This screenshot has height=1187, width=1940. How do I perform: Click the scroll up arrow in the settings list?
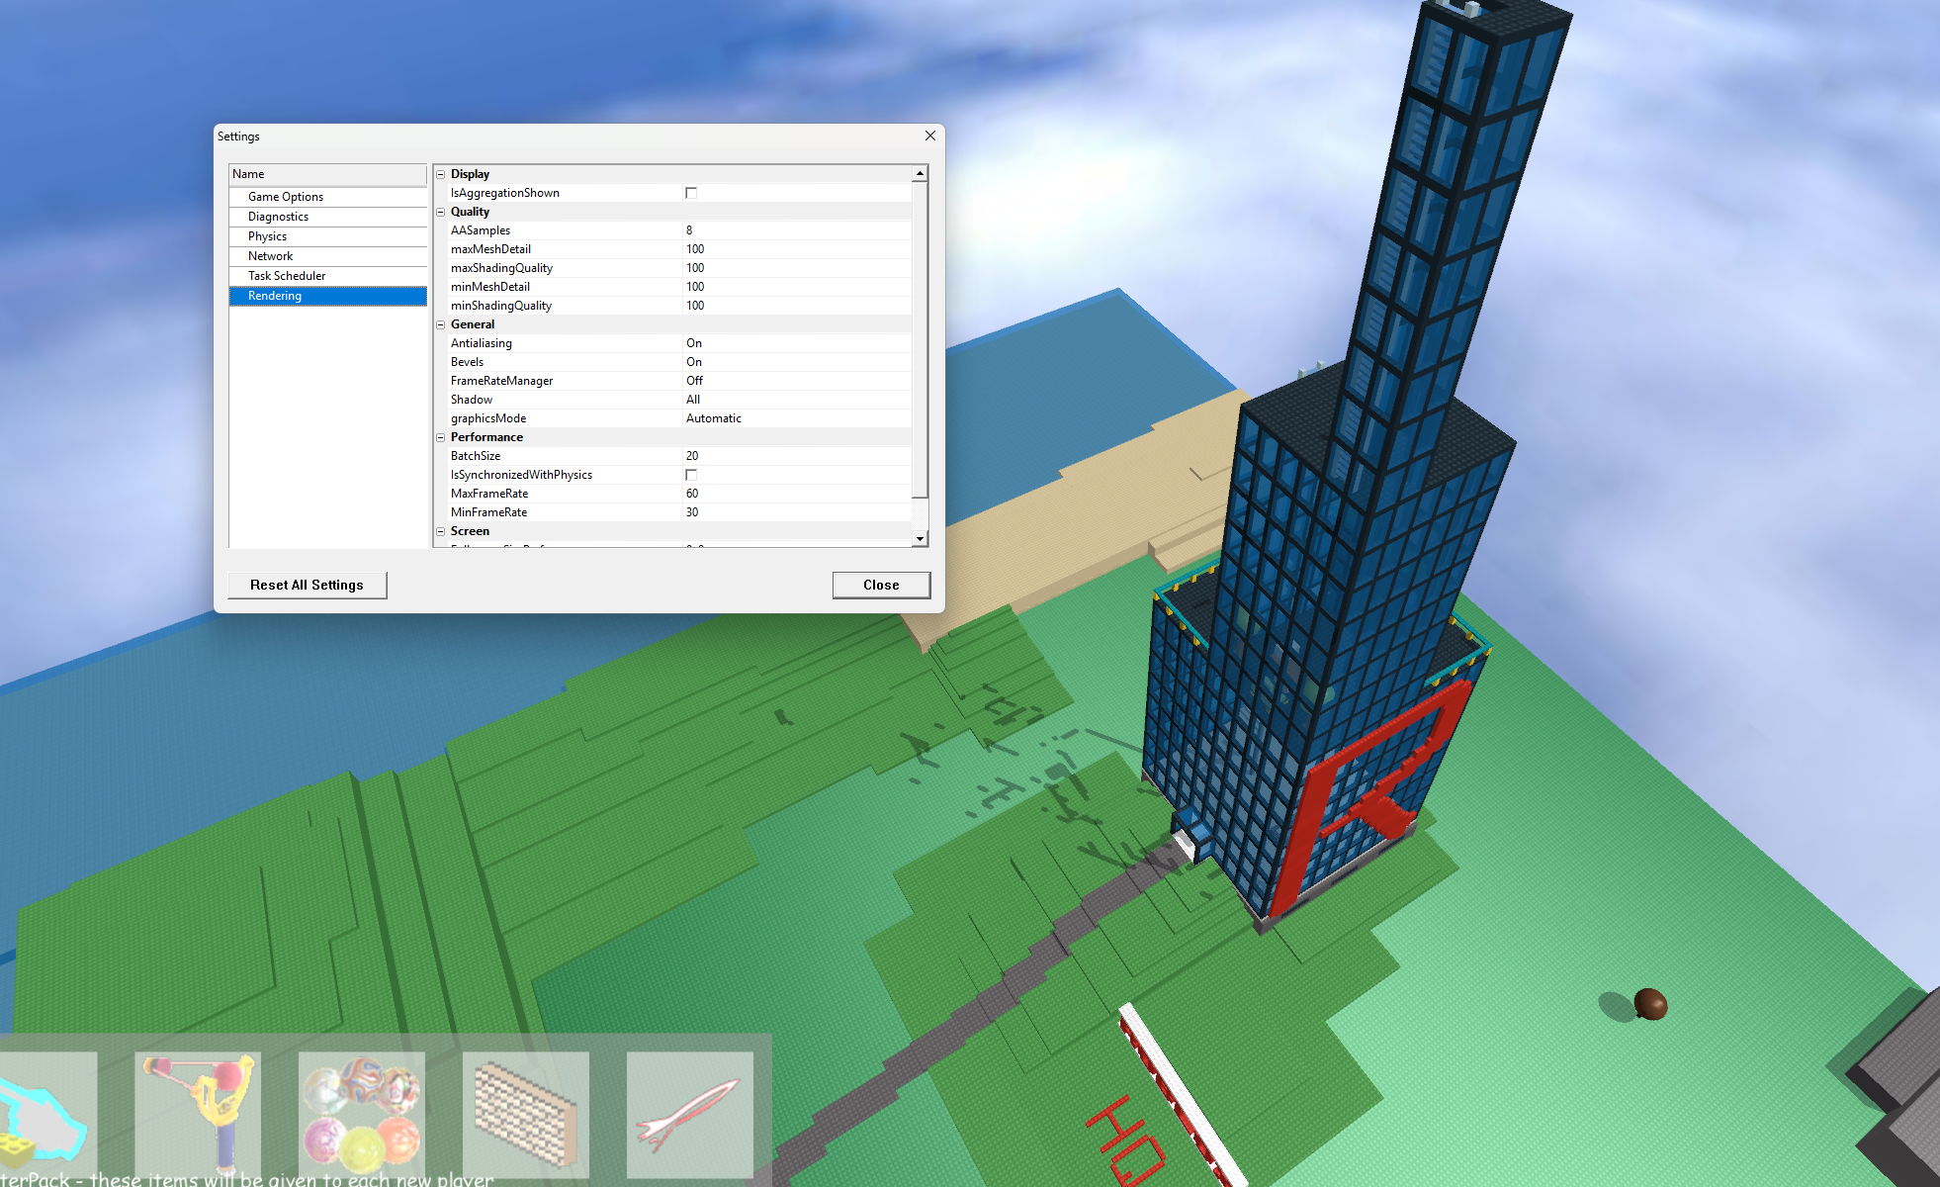click(x=920, y=174)
